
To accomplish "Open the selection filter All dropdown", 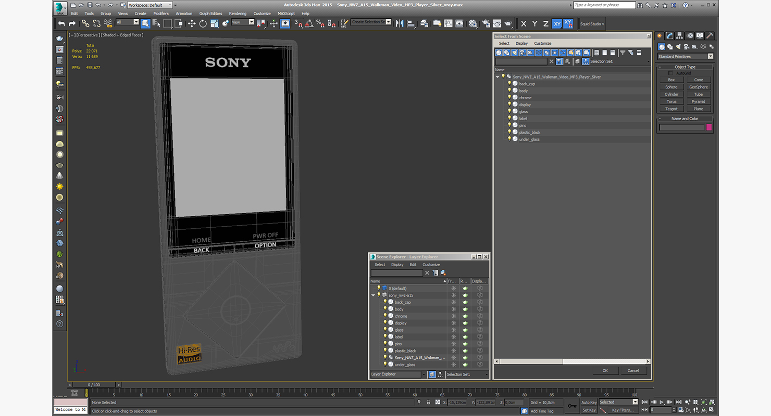I will [x=127, y=22].
